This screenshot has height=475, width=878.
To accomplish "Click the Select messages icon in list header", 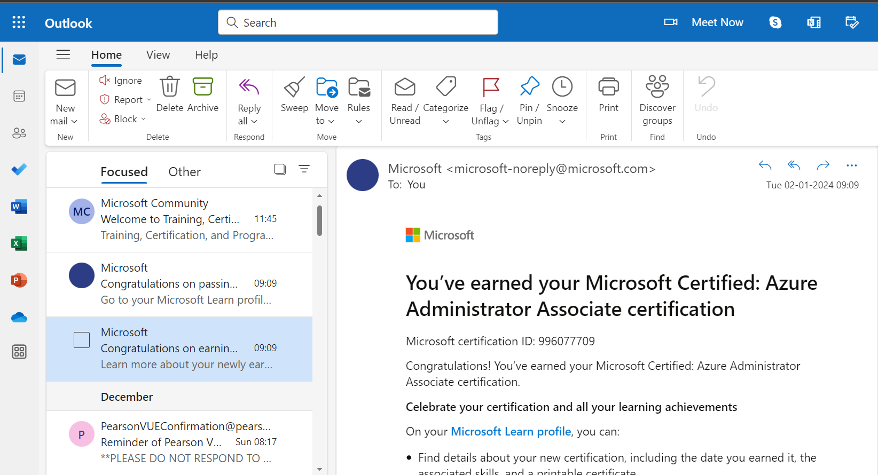I will [x=280, y=169].
